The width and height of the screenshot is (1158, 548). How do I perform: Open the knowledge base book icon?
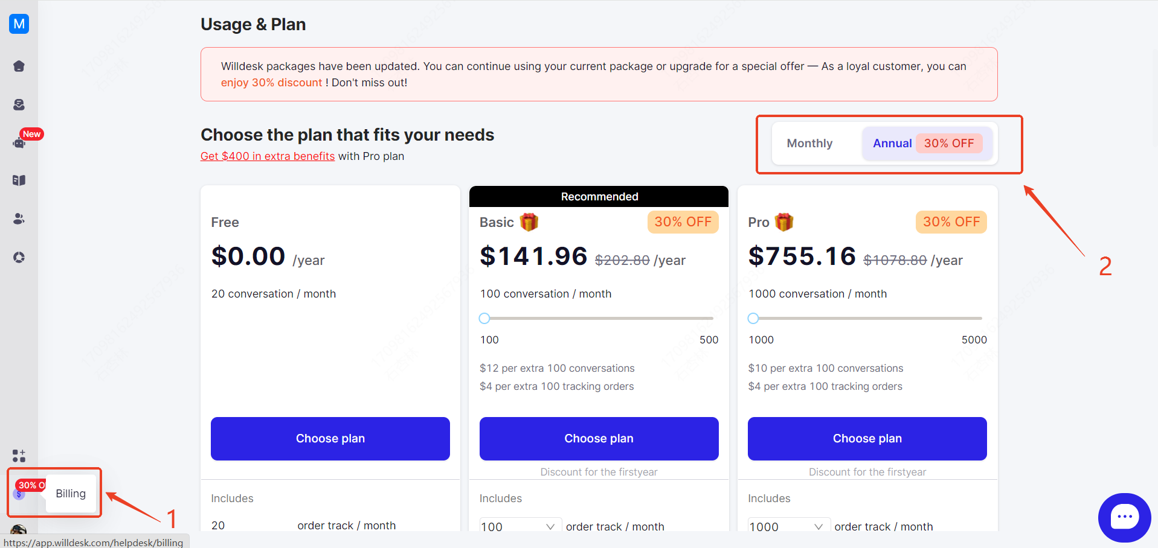point(19,180)
